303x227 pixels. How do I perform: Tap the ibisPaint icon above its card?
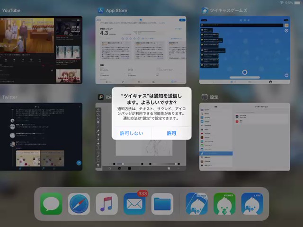click(101, 97)
